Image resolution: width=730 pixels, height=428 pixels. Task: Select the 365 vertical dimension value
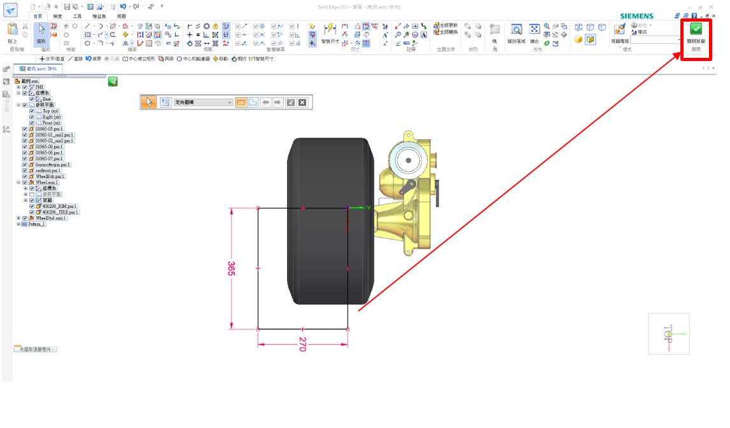[232, 268]
